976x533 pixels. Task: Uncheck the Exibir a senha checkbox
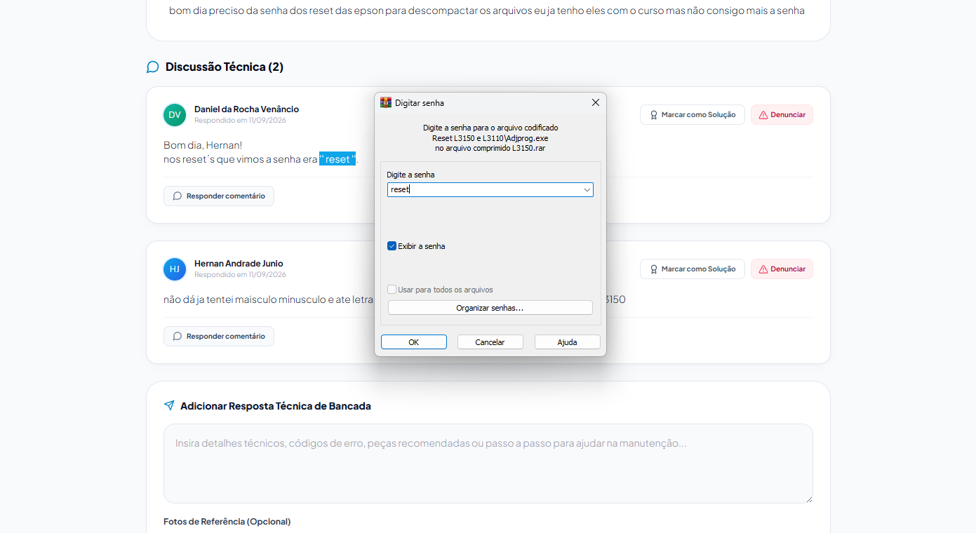point(392,246)
